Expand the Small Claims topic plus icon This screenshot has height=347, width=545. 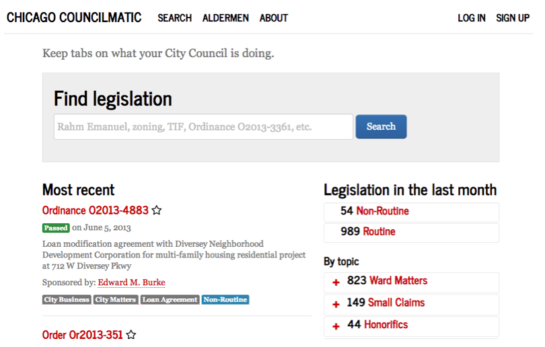pos(336,304)
